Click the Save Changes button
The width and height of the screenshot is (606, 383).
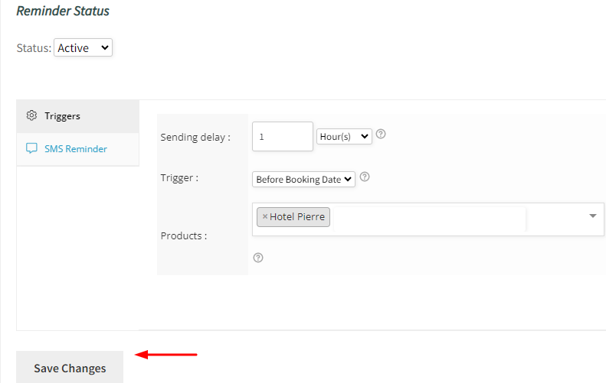(70, 367)
